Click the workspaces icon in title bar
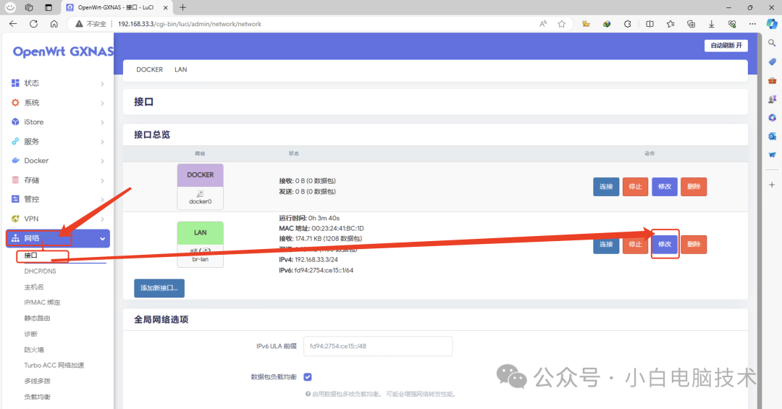Screen dimensions: 782x409 tap(29, 7)
